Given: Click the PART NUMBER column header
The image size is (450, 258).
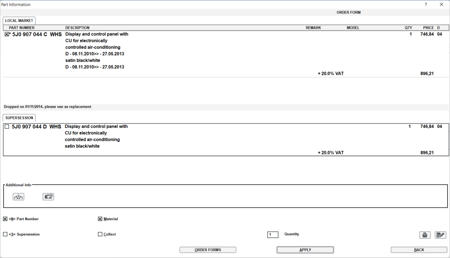Looking at the screenshot, I should pos(22,28).
